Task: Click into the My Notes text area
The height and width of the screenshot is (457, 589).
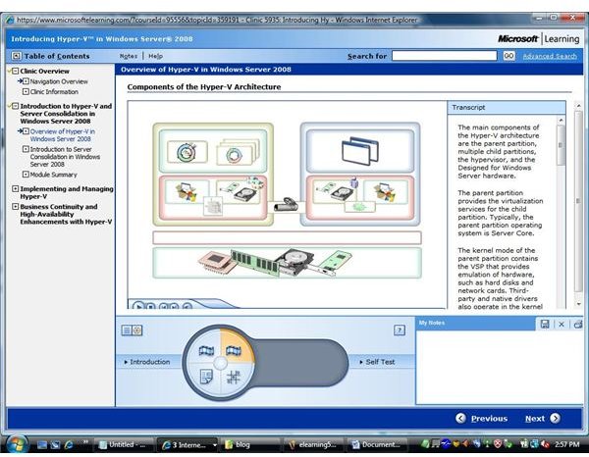Action: (500, 367)
